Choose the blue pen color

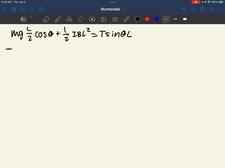point(157,19)
